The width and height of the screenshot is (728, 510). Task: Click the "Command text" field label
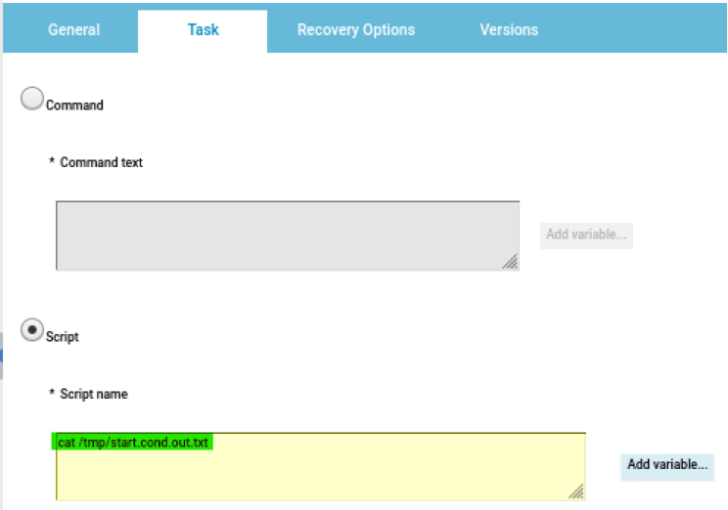coord(101,162)
